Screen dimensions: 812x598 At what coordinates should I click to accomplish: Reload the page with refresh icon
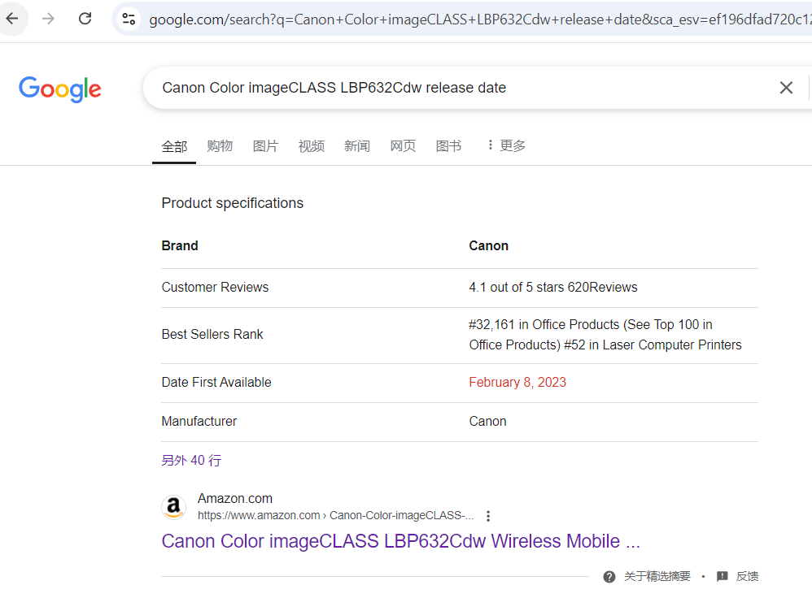(85, 19)
